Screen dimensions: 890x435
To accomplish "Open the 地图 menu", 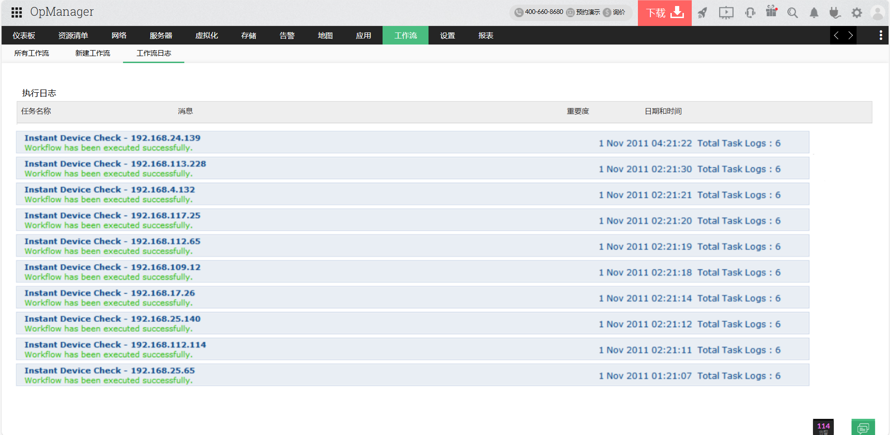I will click(x=325, y=35).
